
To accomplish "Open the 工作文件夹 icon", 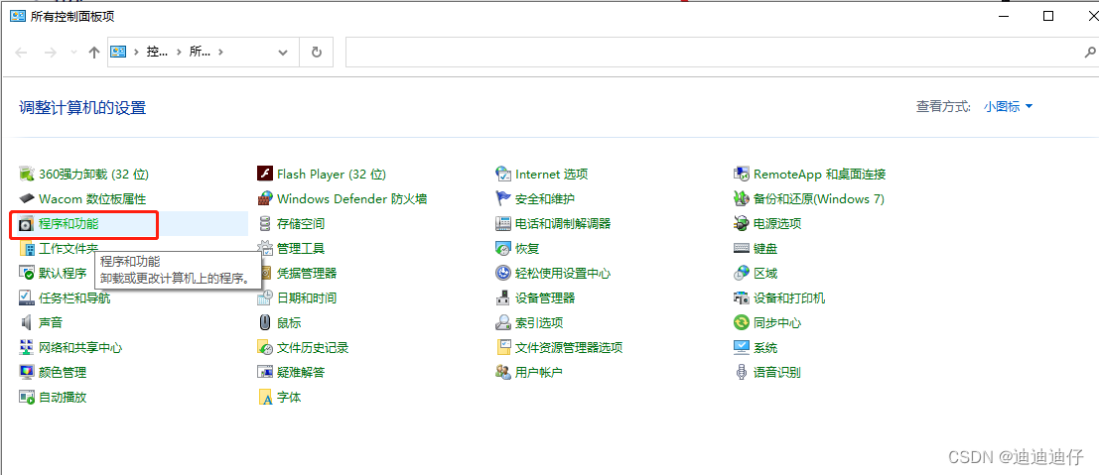I will [x=27, y=249].
